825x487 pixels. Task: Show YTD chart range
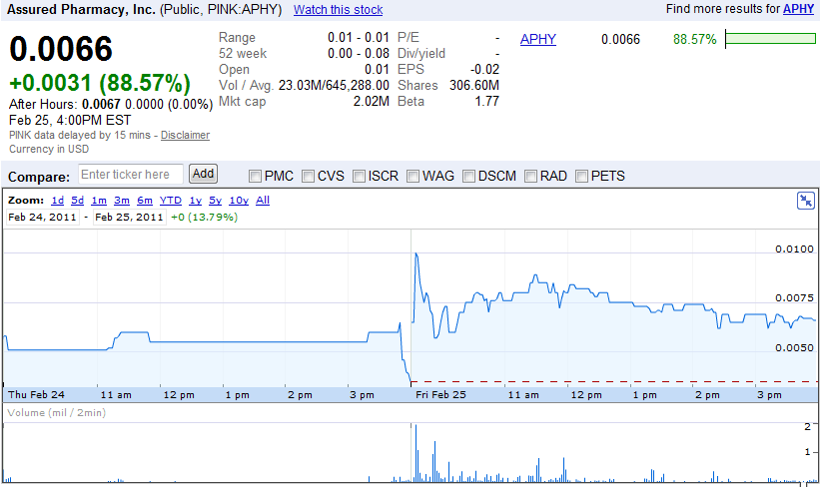[x=171, y=201]
